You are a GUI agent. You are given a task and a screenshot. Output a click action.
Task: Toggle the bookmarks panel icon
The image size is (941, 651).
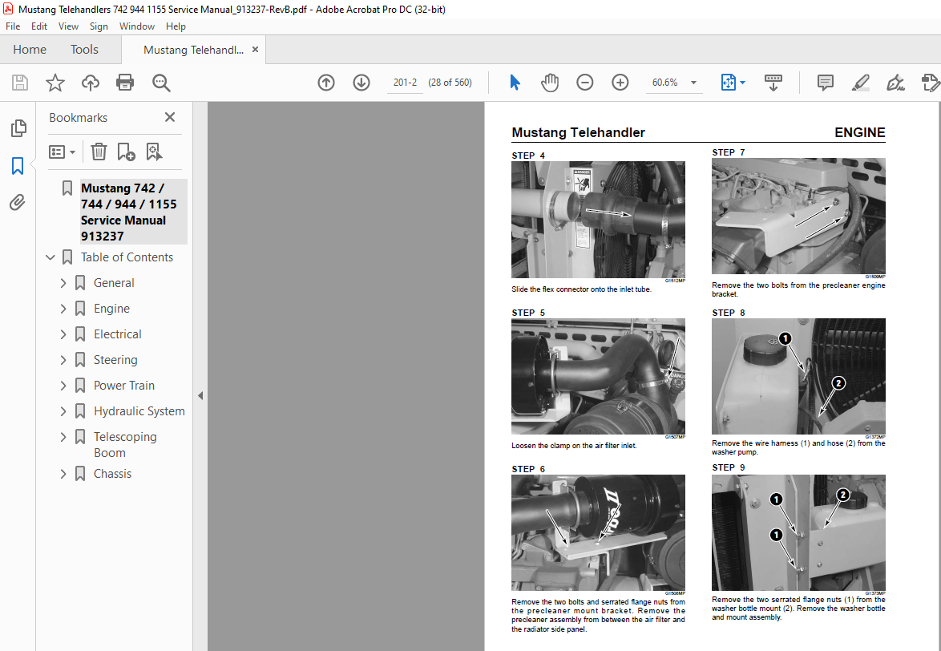(18, 166)
